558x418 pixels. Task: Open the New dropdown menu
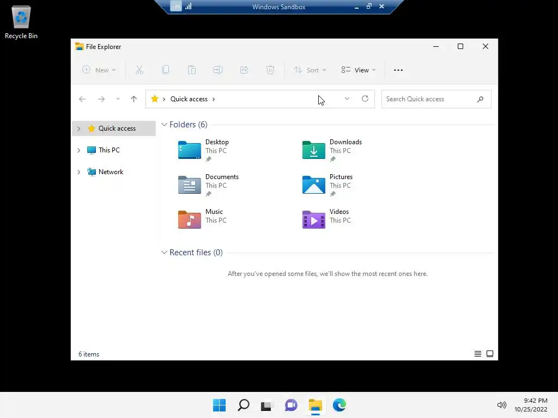pyautogui.click(x=99, y=70)
